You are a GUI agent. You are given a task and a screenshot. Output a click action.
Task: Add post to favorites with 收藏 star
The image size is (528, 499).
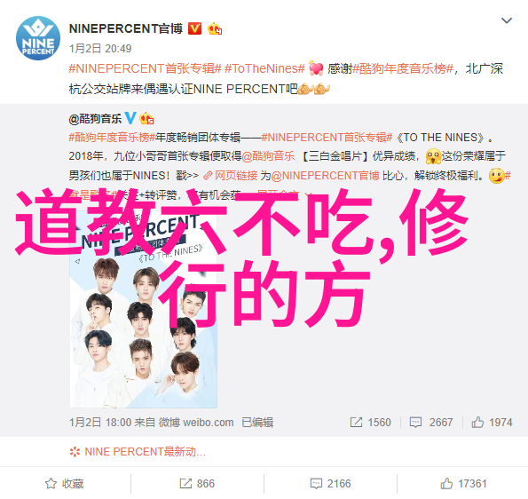tap(64, 484)
